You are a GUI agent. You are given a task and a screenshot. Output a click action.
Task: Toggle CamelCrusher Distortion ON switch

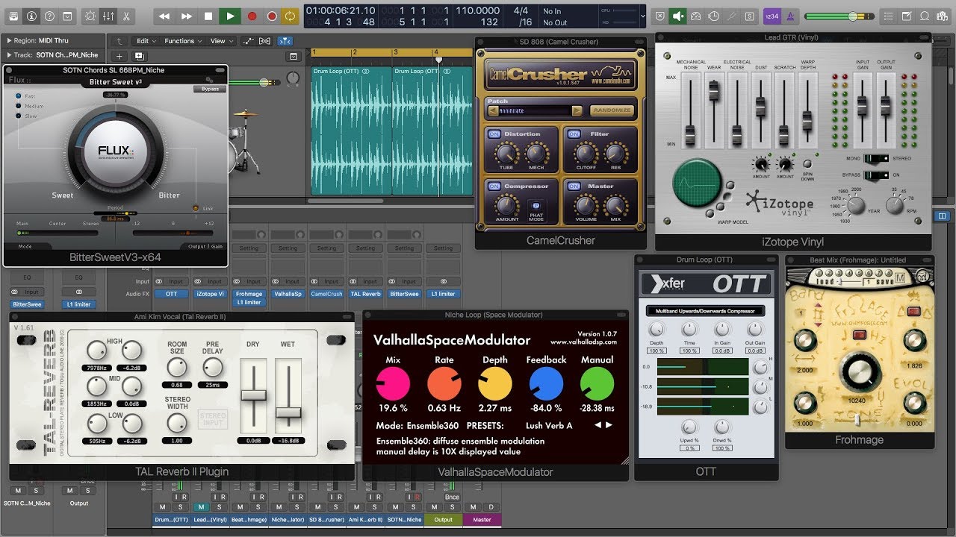click(494, 134)
